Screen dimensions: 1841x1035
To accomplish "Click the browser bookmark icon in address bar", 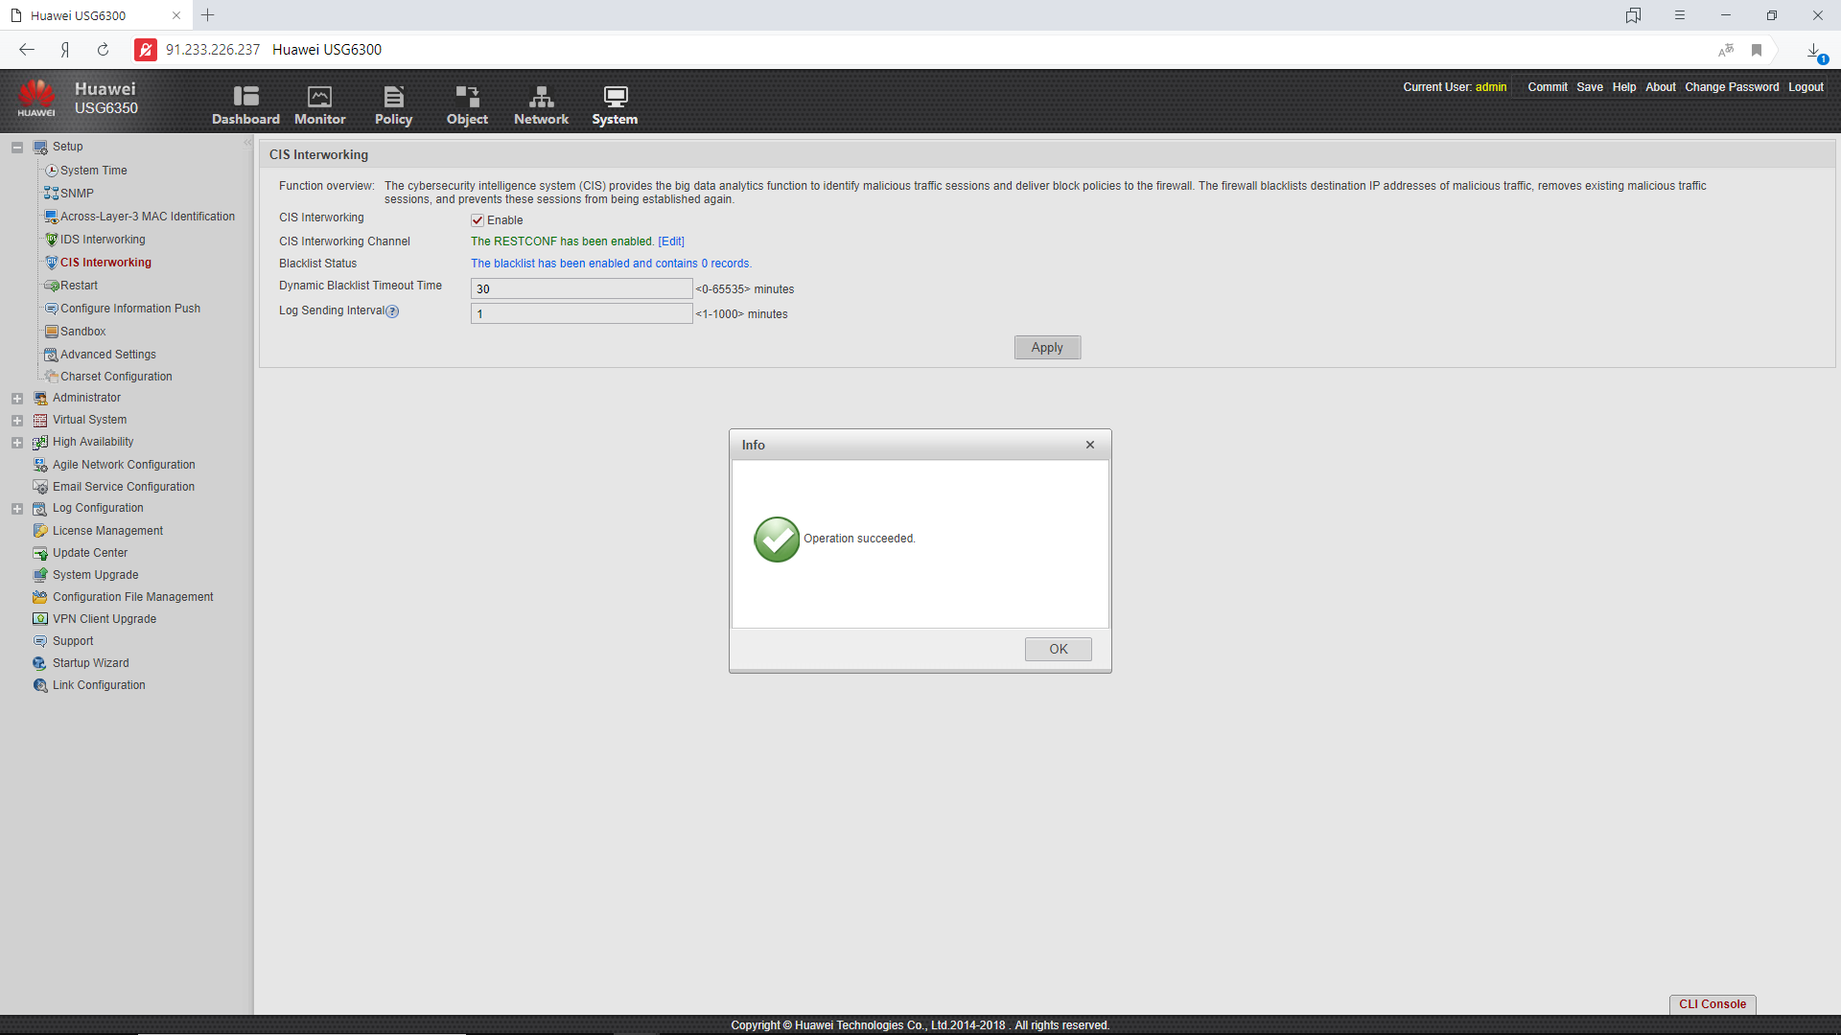I will click(1757, 50).
